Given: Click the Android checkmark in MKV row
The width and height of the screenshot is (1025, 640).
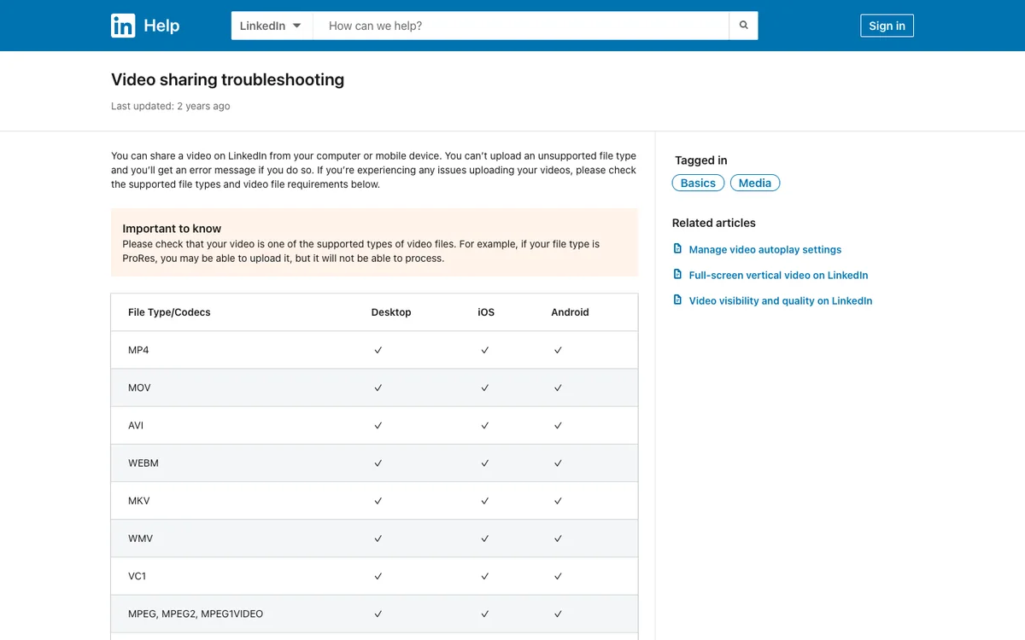Looking at the screenshot, I should [x=558, y=501].
